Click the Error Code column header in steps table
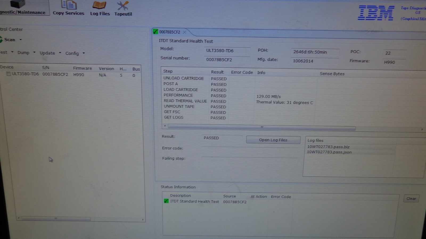This screenshot has height=239, width=426. pyautogui.click(x=242, y=72)
